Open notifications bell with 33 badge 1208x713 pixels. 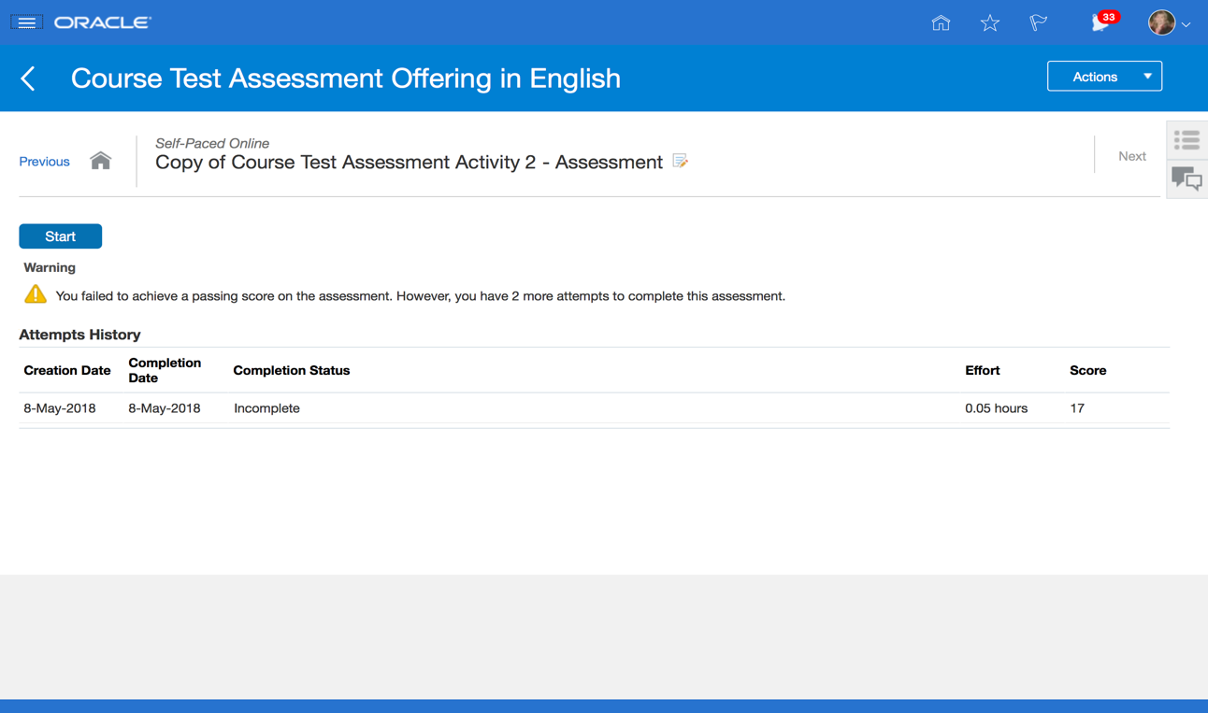[x=1100, y=23]
